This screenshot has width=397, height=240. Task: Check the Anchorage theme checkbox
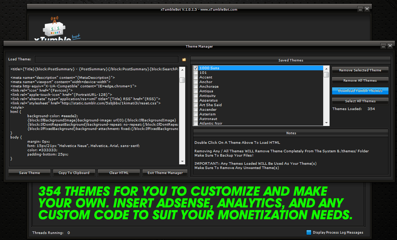tap(195, 86)
